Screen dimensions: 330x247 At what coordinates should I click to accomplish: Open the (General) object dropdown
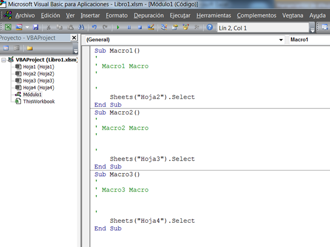[x=280, y=40]
